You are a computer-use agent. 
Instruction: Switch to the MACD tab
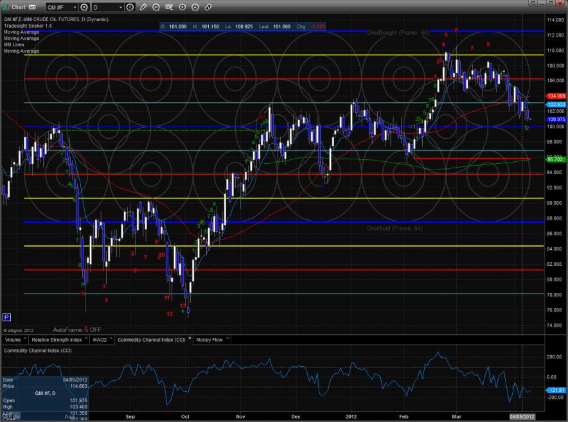(x=100, y=339)
